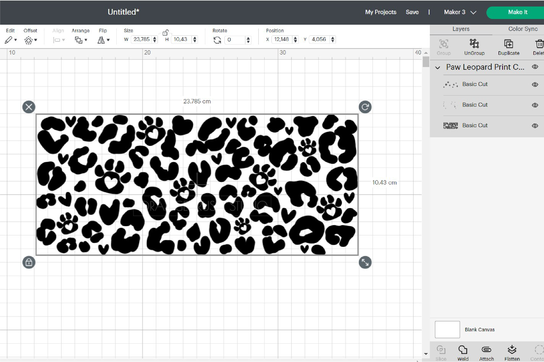Toggle visibility of first Basic Cut layer

535,84
